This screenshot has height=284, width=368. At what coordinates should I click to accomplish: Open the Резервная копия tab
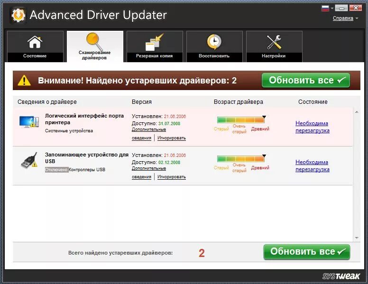tap(155, 46)
